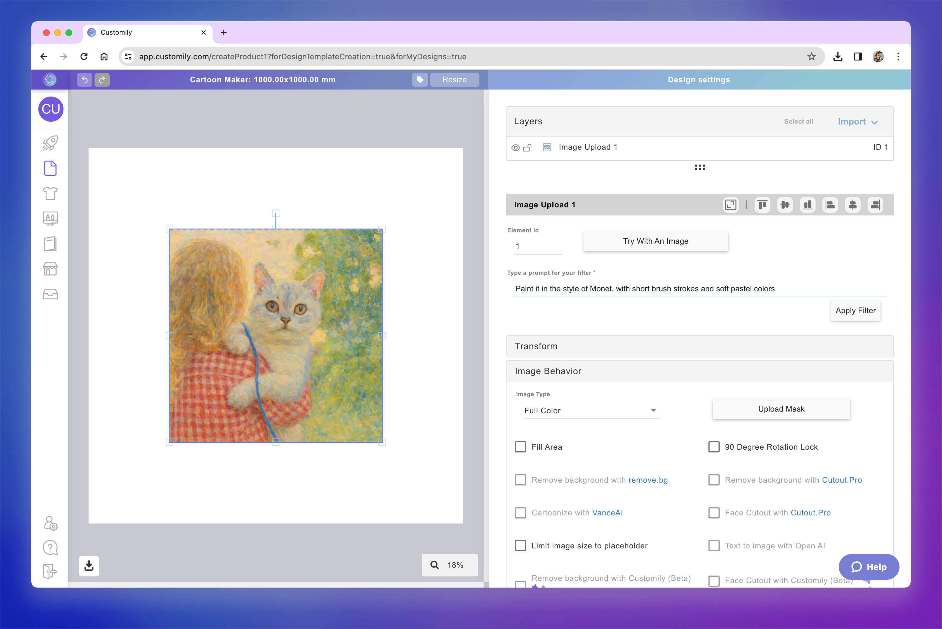Open the browser three-dot menu
Viewport: 942px width, 629px height.
click(x=898, y=57)
